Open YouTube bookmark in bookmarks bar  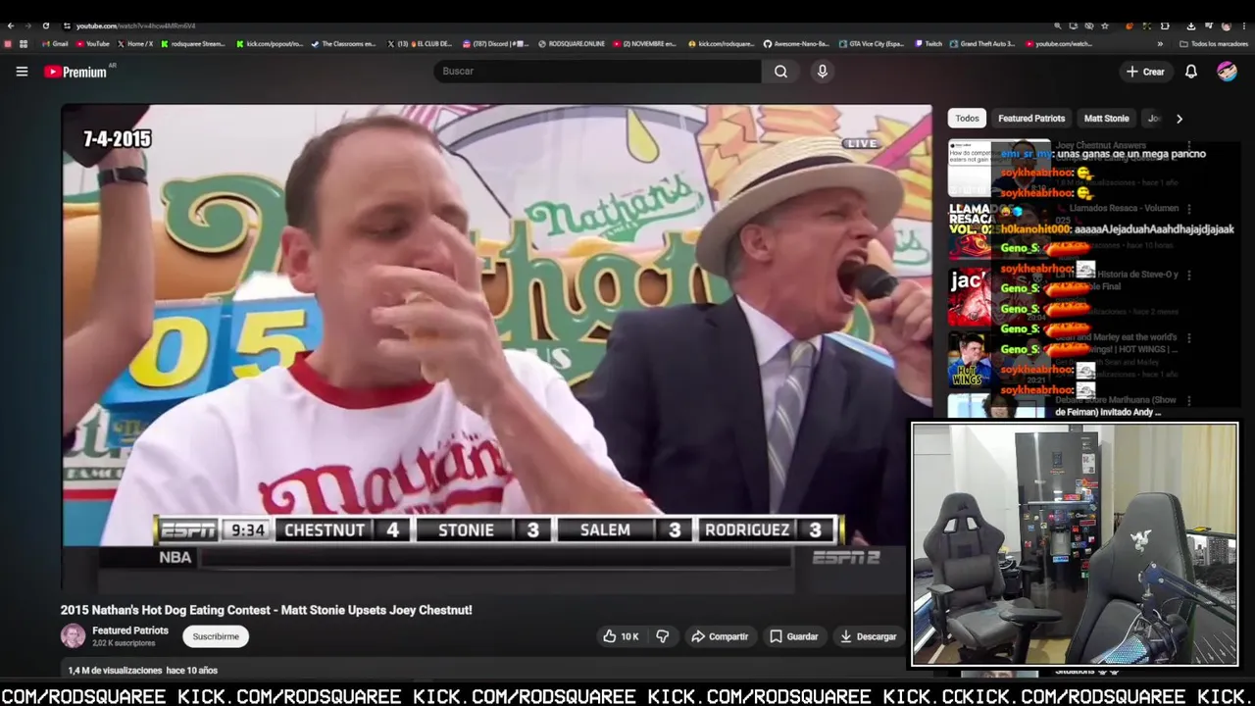point(93,44)
